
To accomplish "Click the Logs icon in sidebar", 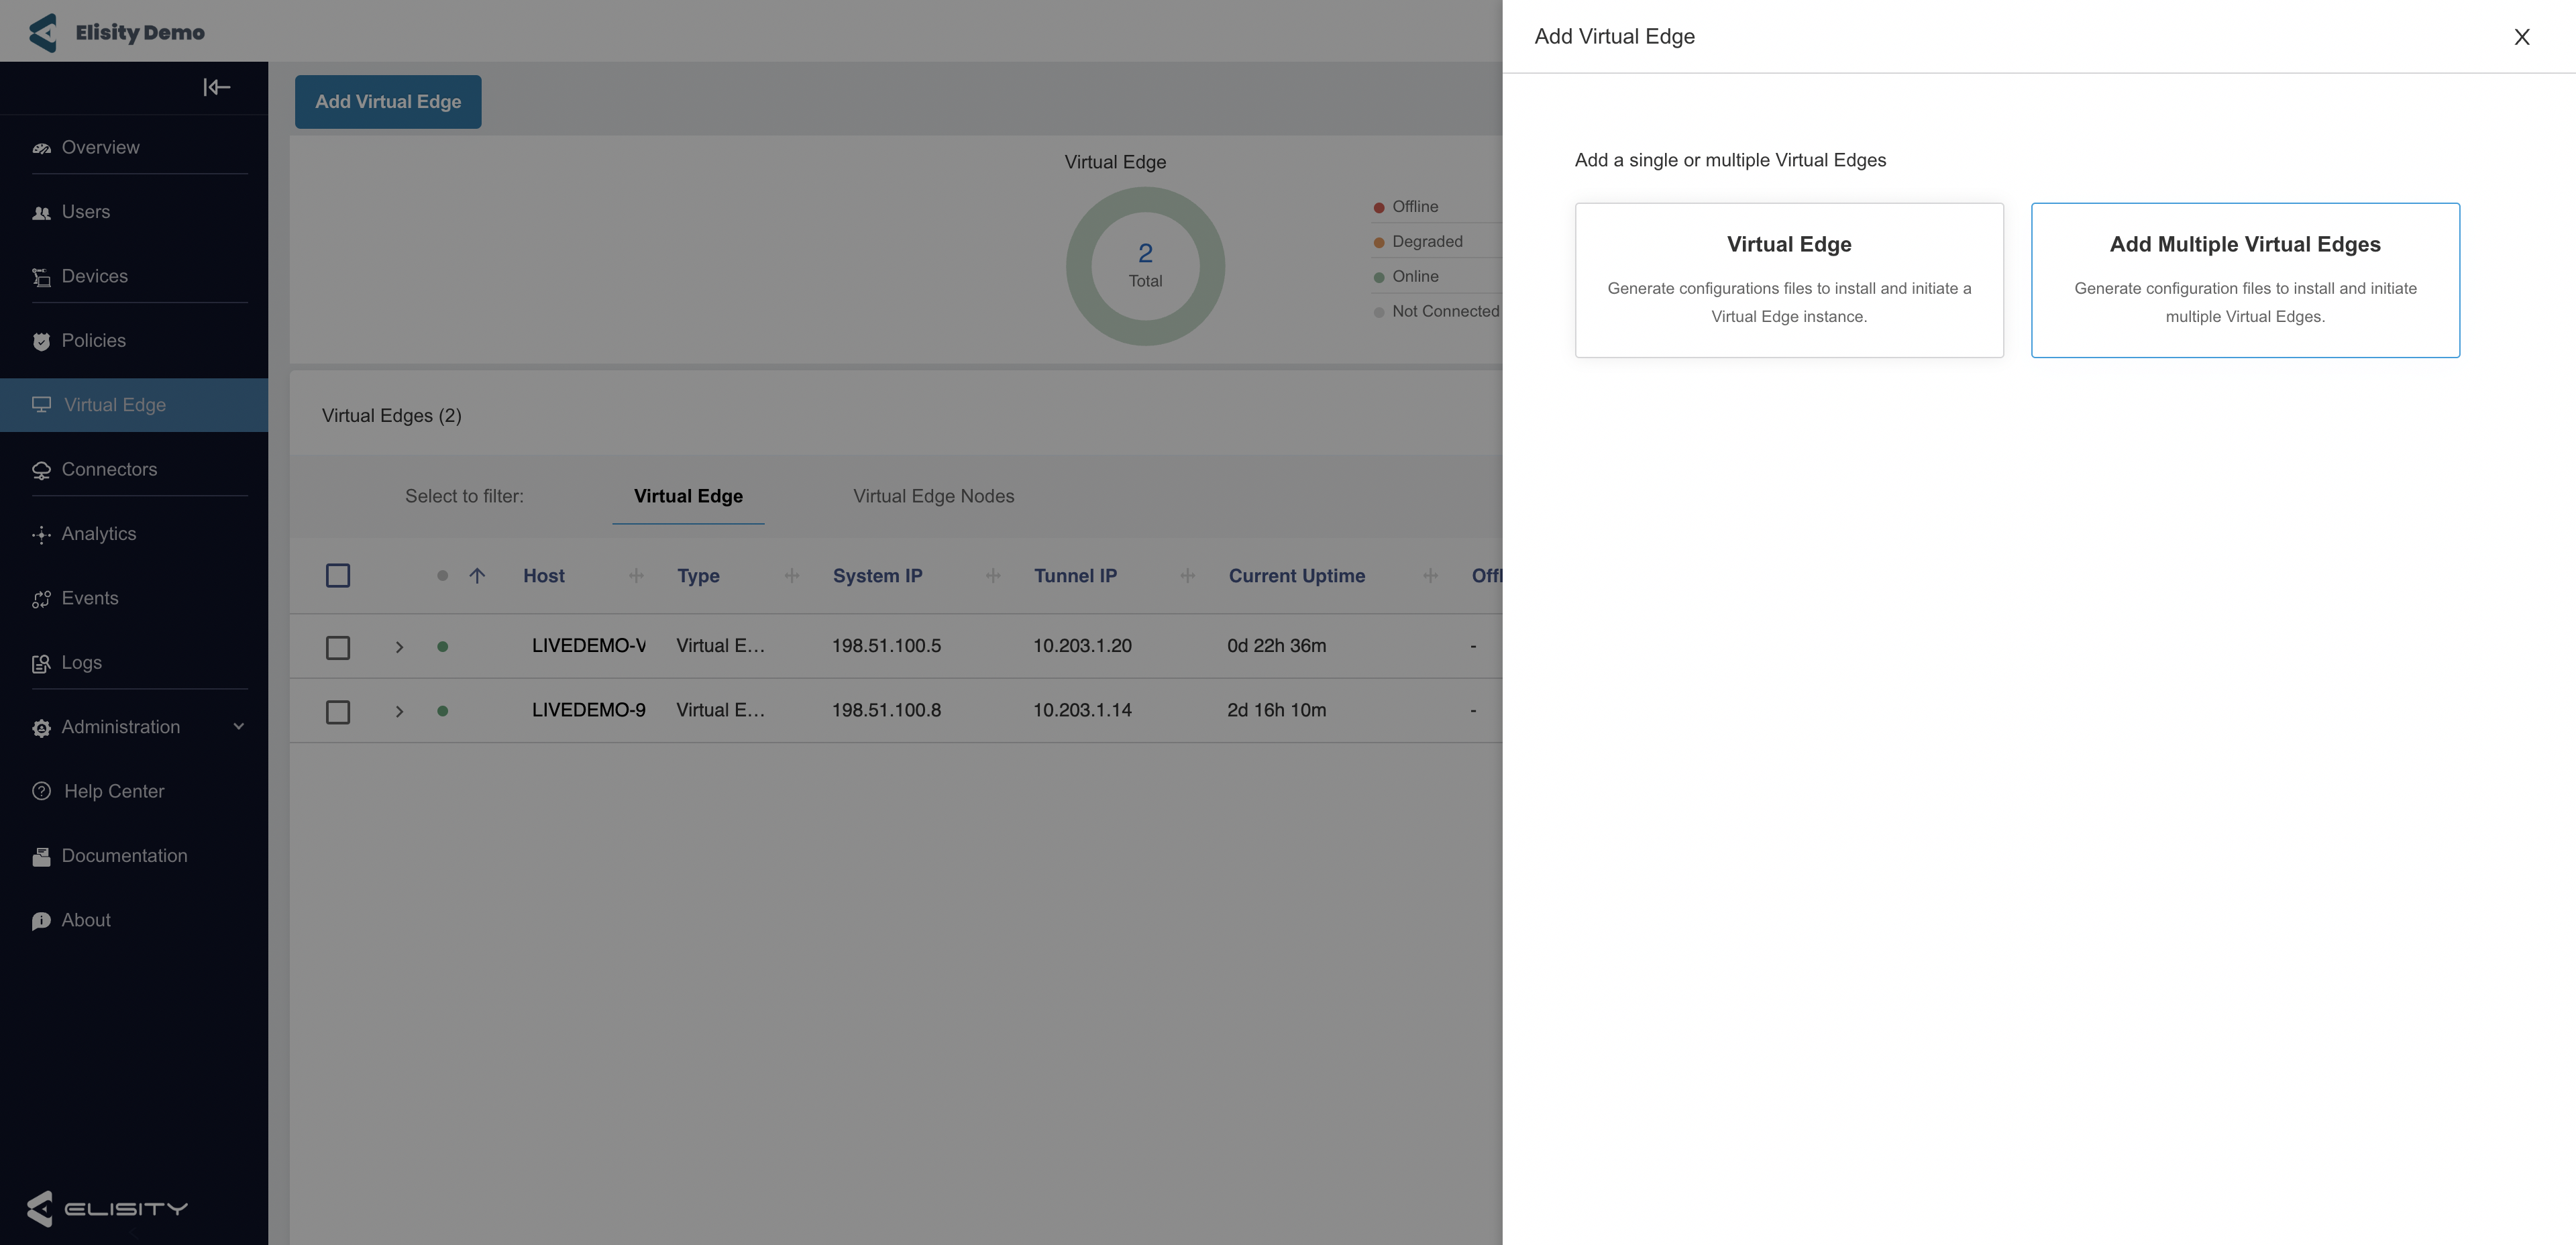I will coord(41,664).
